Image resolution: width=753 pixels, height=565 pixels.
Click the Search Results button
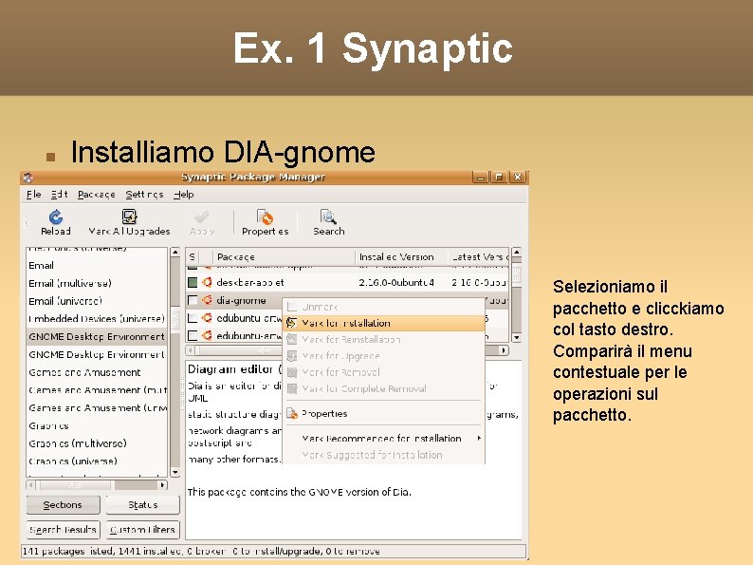tap(63, 530)
